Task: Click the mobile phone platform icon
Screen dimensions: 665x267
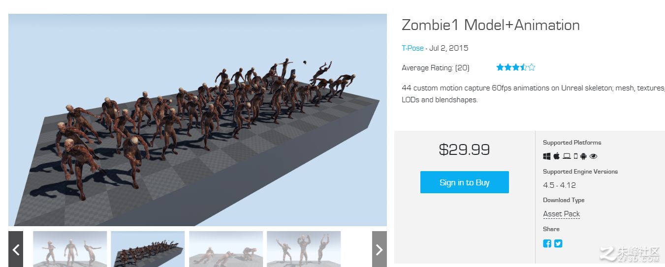Action: click(x=575, y=156)
